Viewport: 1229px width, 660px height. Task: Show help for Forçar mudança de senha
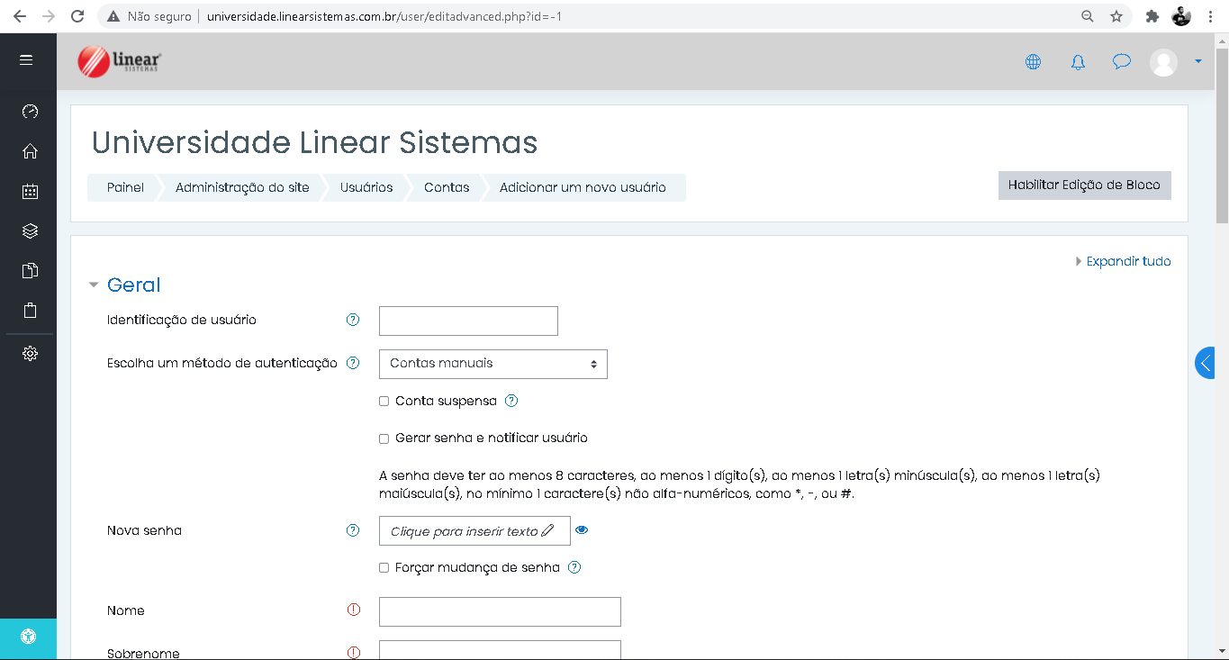click(x=574, y=567)
